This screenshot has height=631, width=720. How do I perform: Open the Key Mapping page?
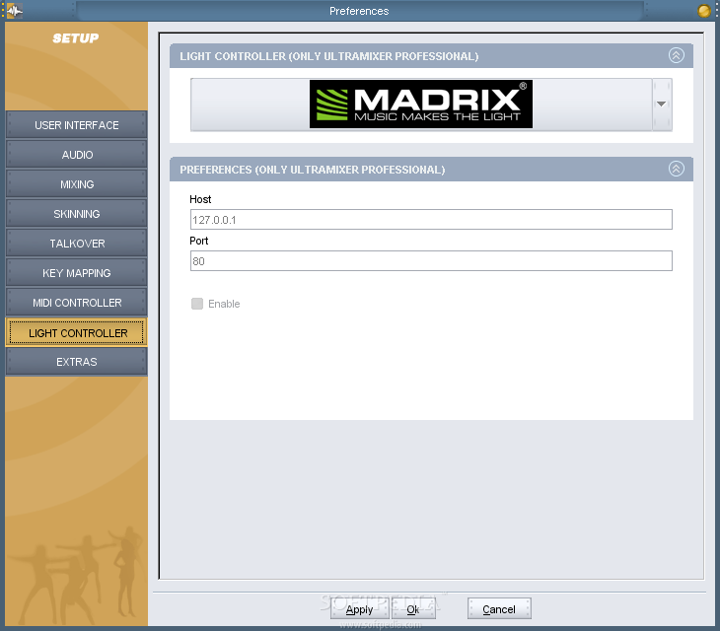point(76,273)
